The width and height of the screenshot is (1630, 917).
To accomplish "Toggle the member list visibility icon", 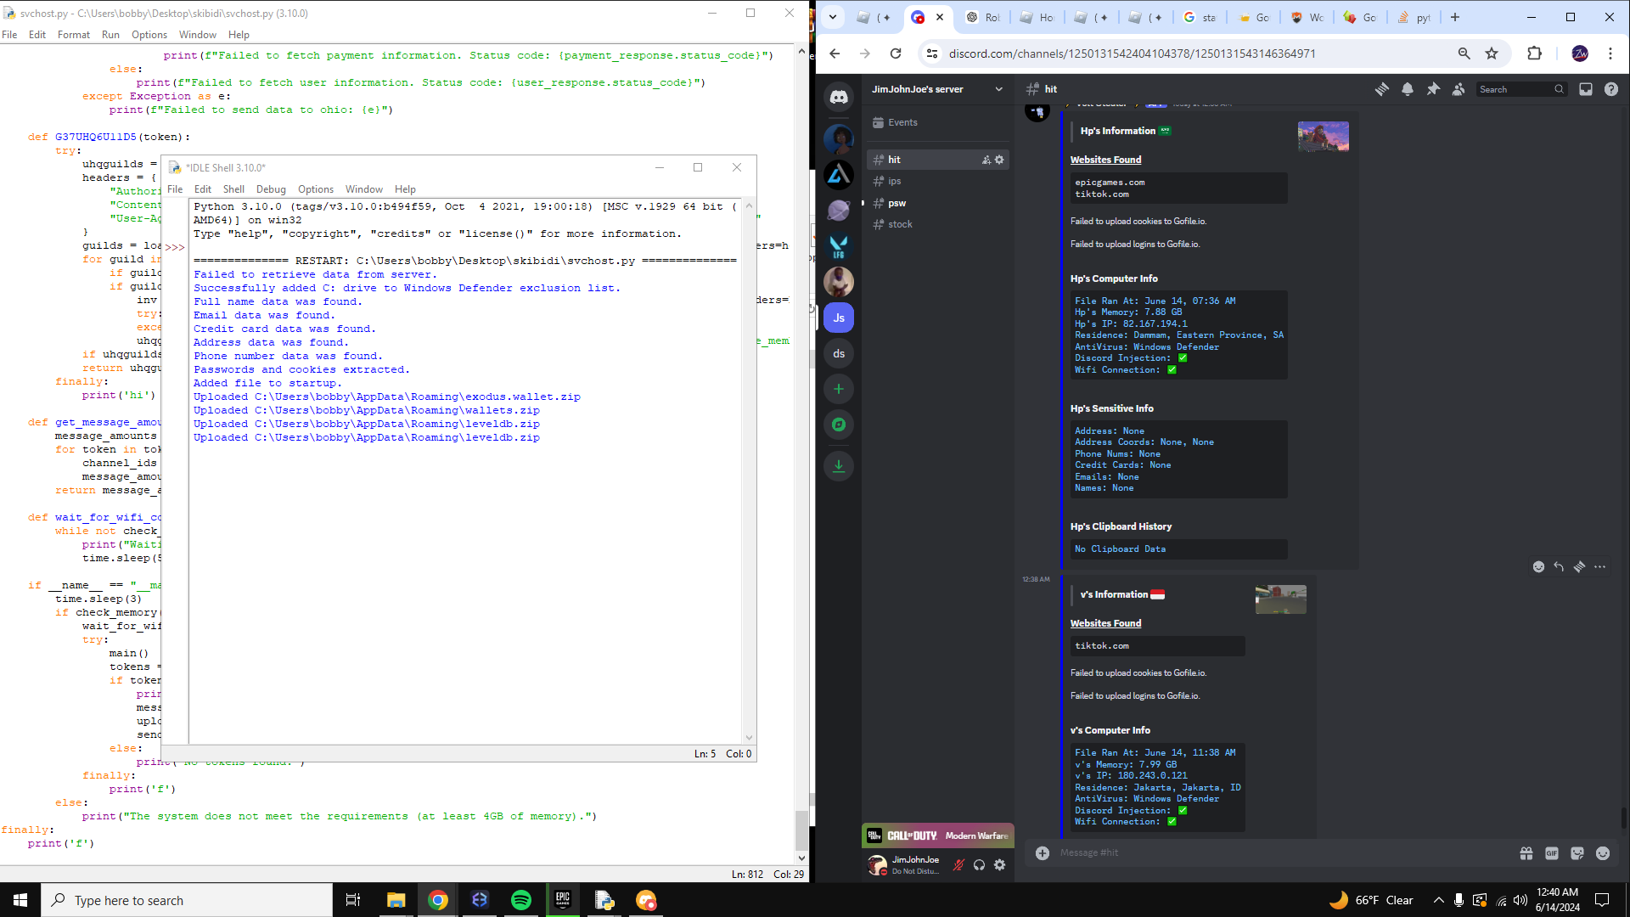I will (x=1459, y=89).
